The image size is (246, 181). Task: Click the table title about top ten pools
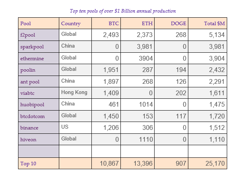122,11
